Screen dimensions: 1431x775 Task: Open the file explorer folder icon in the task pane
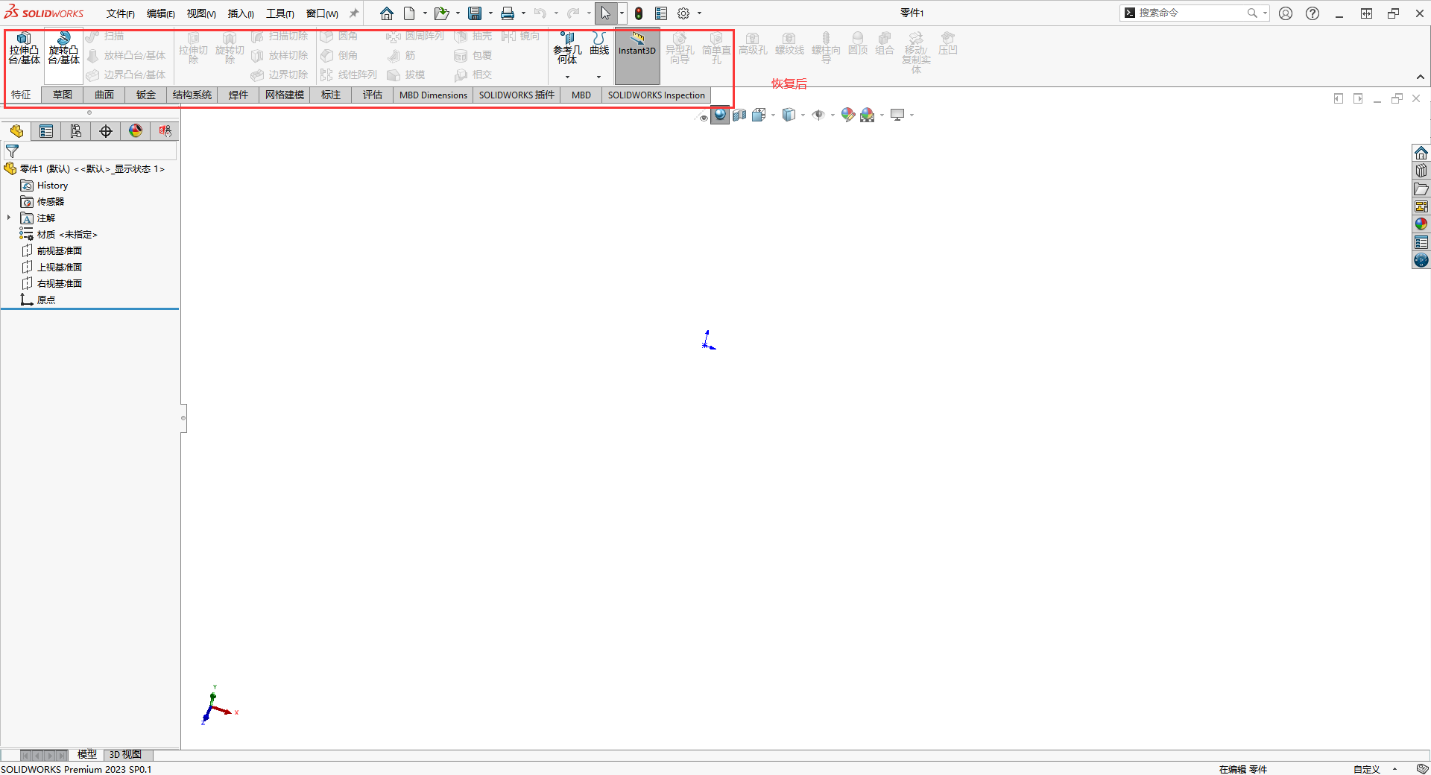coord(1421,189)
